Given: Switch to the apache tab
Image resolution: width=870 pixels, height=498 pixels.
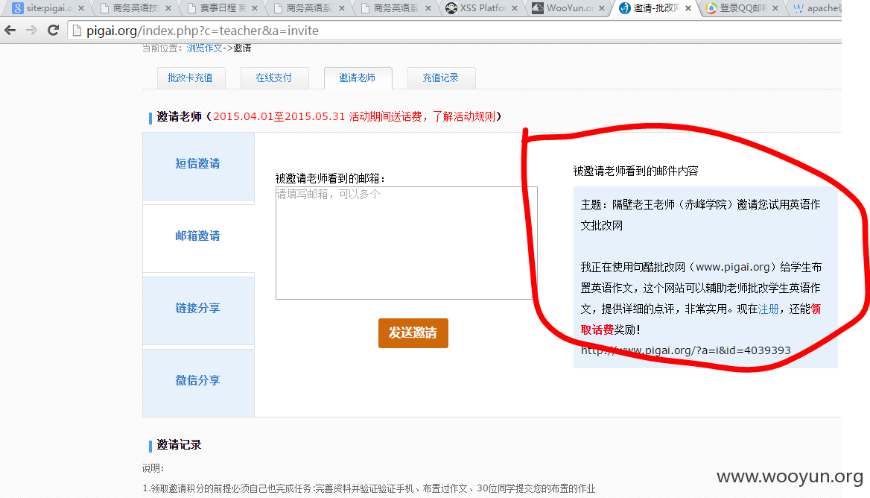Looking at the screenshot, I should pyautogui.click(x=816, y=8).
